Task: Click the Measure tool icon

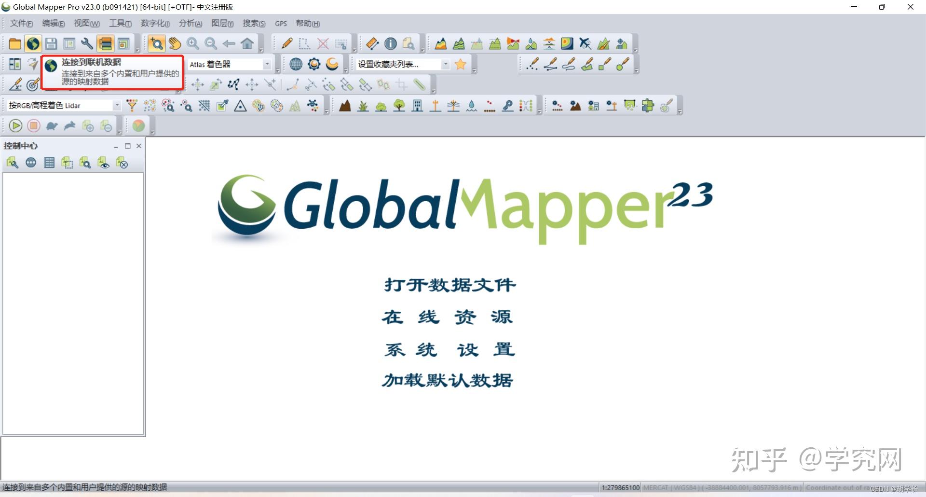Action: coord(371,43)
